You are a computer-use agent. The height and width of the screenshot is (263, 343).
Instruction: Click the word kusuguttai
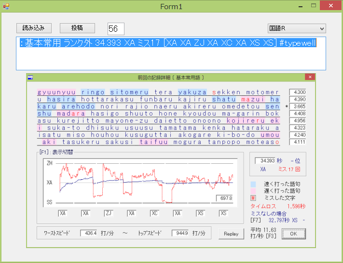149,135
